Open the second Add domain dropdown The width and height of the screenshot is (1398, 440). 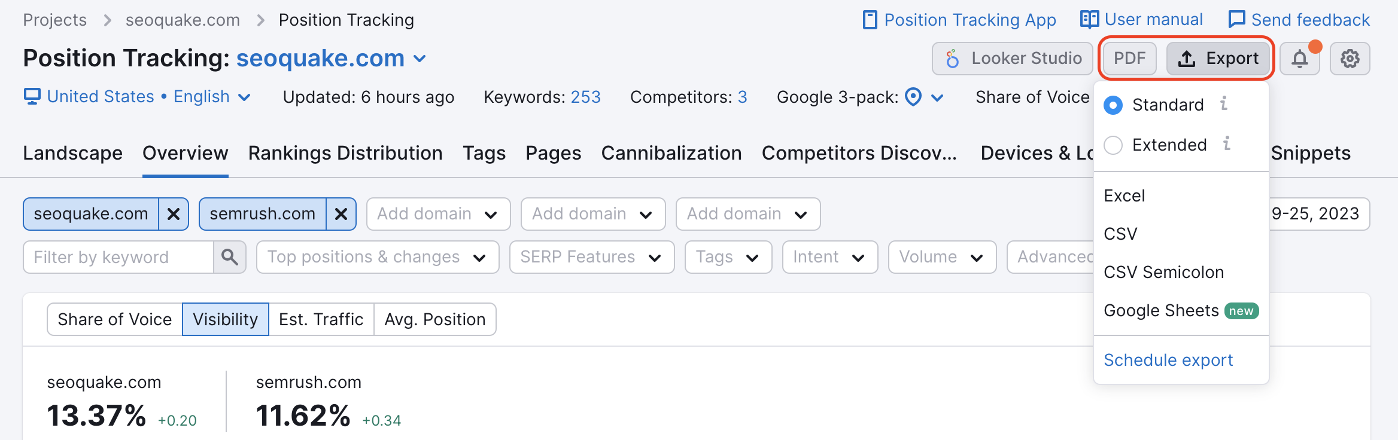593,214
